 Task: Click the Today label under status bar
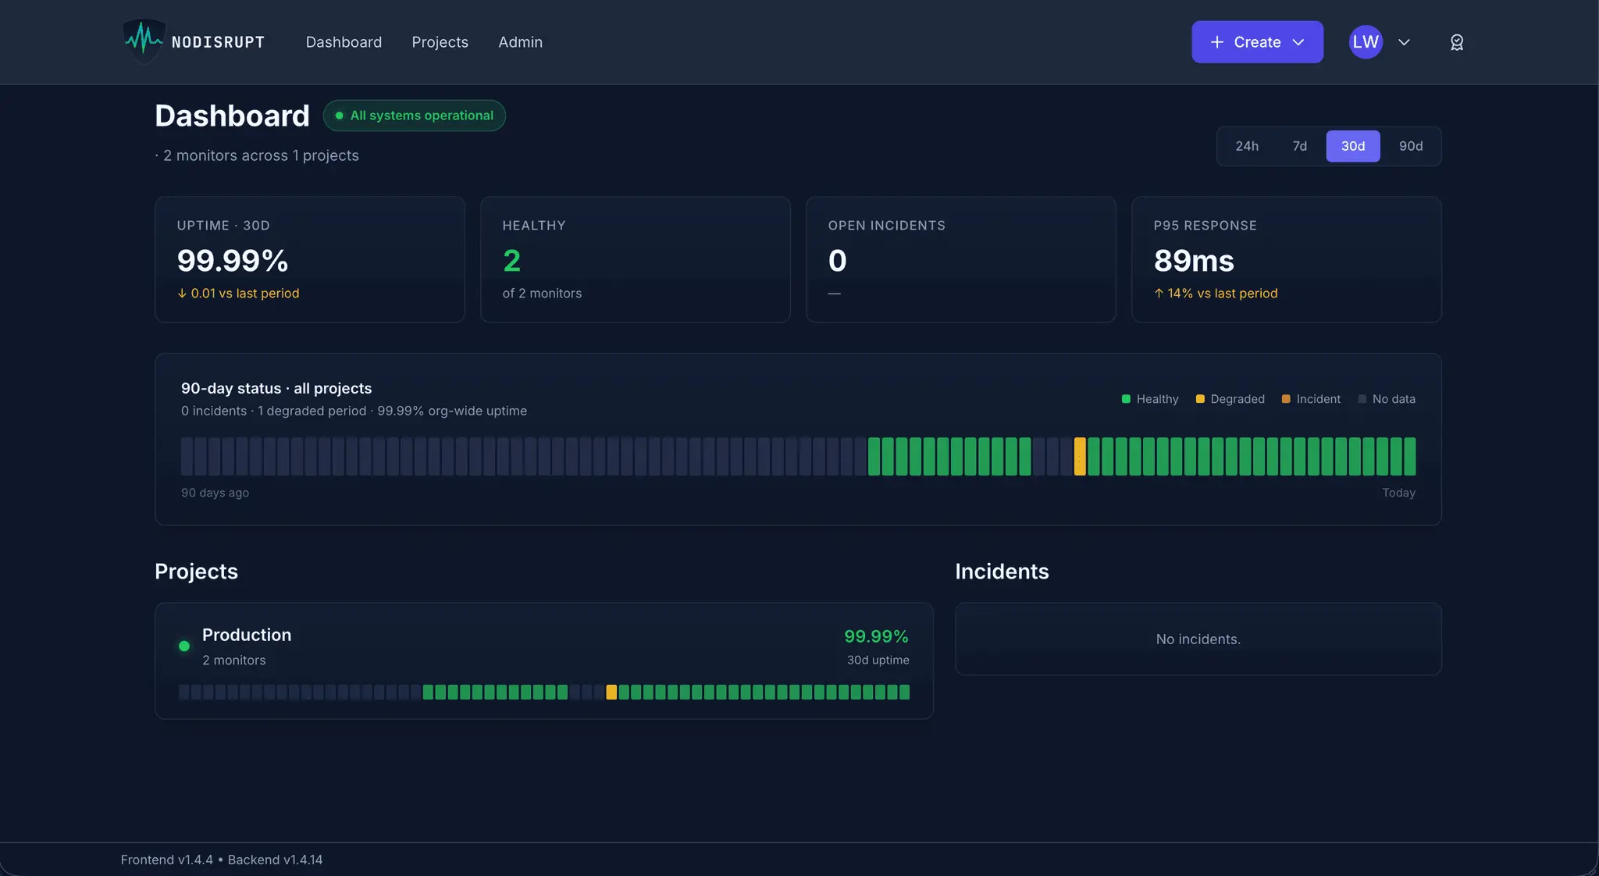point(1398,493)
